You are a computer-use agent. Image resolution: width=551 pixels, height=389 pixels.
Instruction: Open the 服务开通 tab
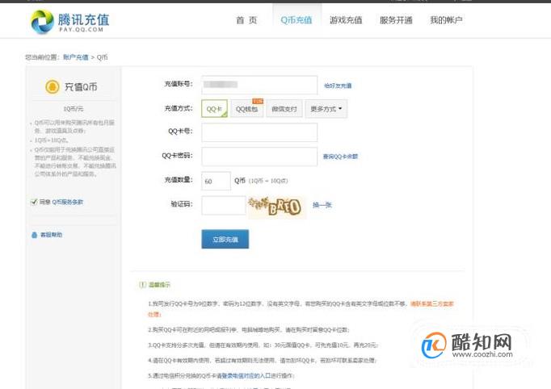tap(396, 20)
